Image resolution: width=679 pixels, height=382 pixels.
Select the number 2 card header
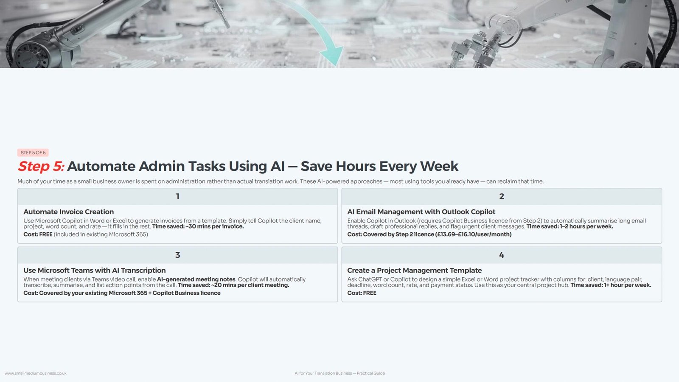tap(501, 197)
